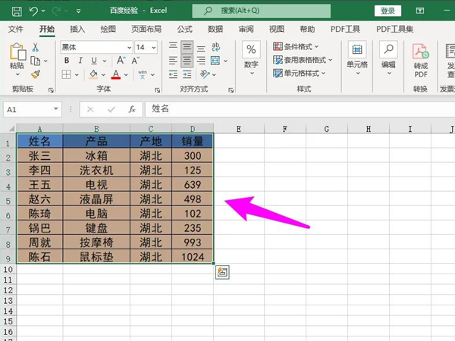Click the red font color swatch
This screenshot has height=341, width=455.
pyautogui.click(x=116, y=74)
